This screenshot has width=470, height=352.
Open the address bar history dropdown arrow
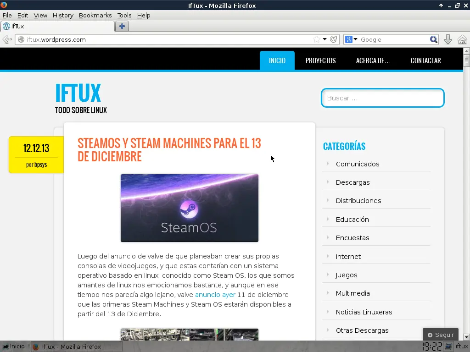(325, 39)
